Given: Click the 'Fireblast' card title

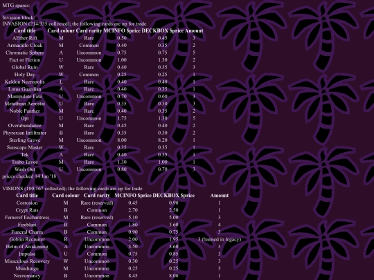Looking at the screenshot, I should coord(27,225).
